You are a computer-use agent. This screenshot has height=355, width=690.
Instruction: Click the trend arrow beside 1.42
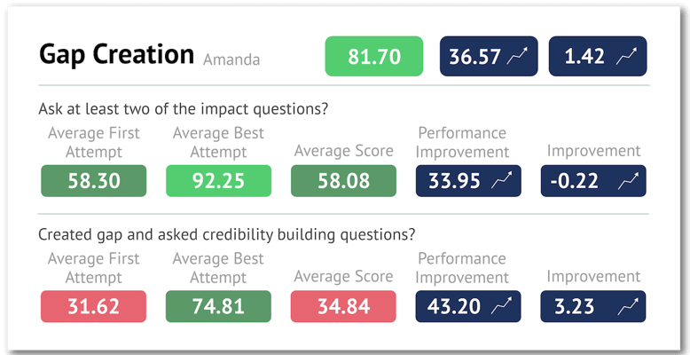[x=626, y=58]
